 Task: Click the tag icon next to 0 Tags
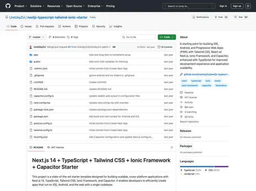[68, 37]
